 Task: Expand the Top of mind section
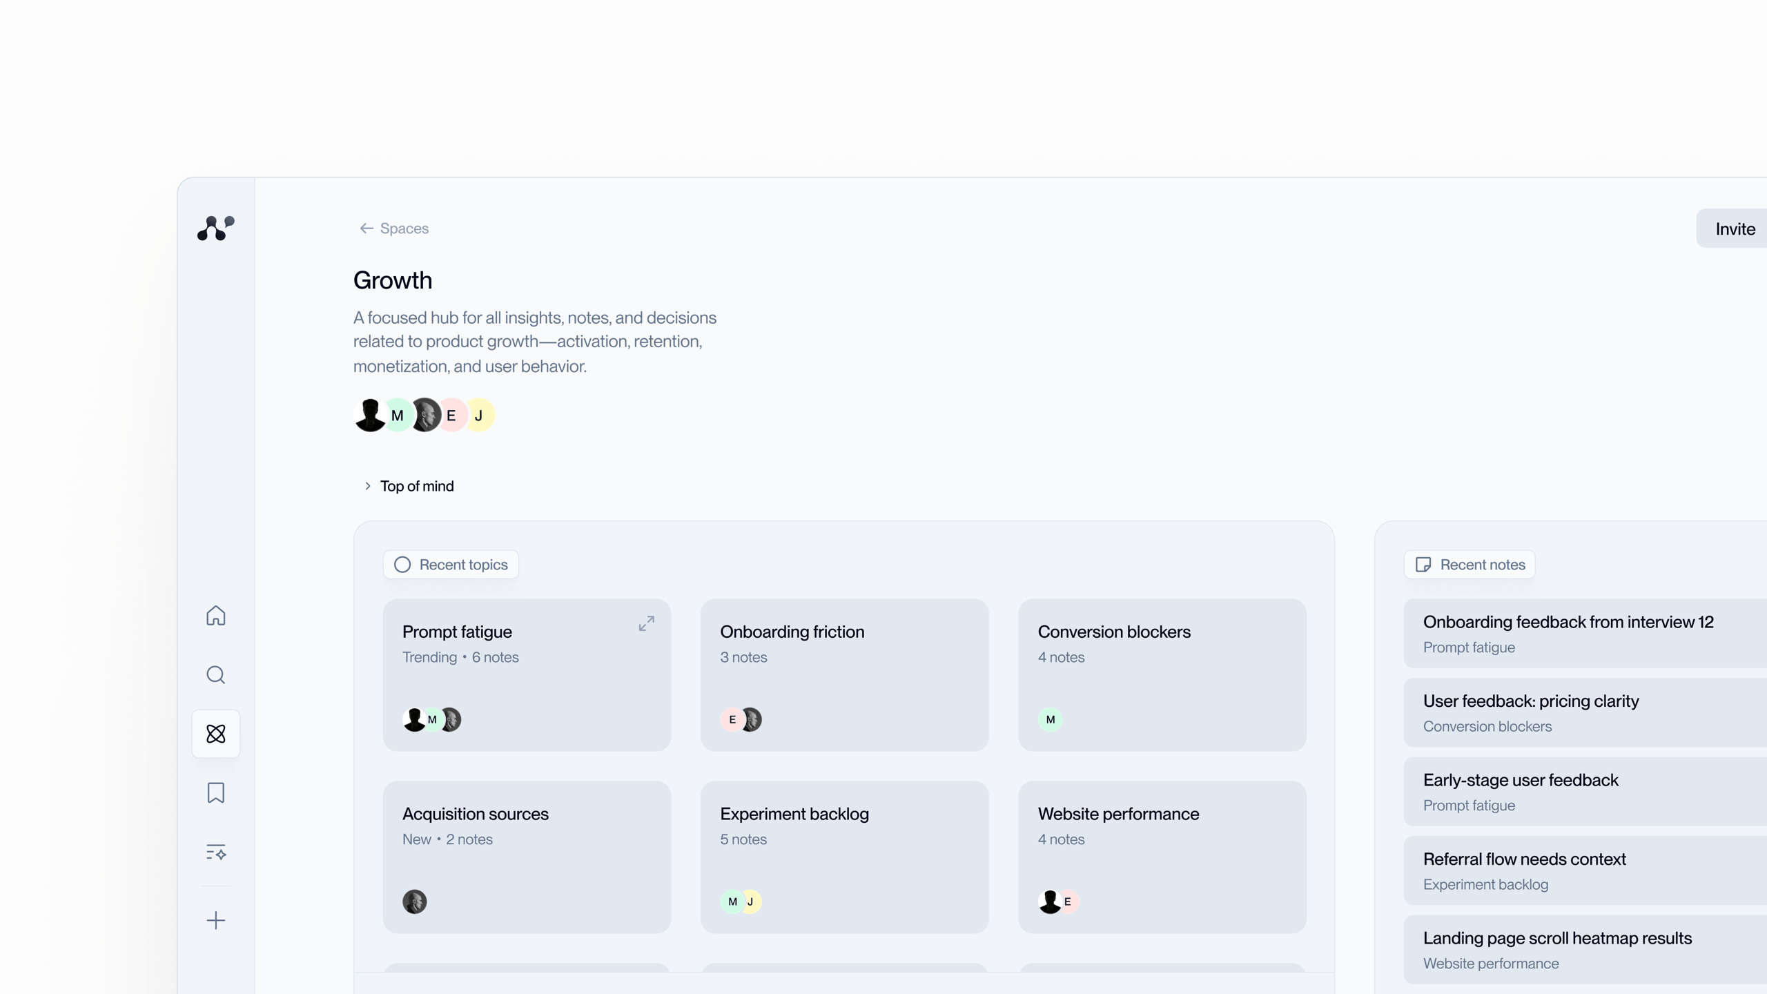pos(367,486)
